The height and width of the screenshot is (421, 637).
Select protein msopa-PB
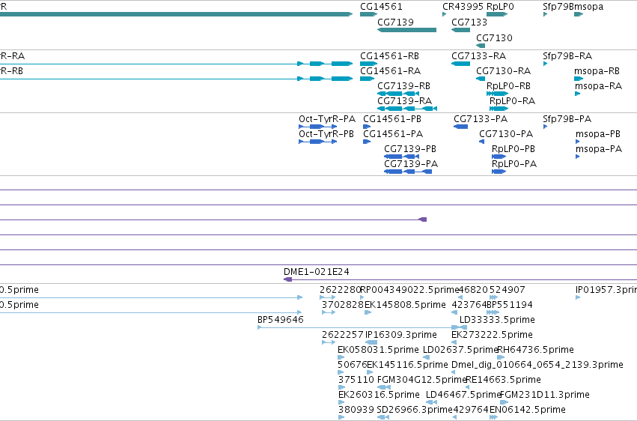coord(597,134)
